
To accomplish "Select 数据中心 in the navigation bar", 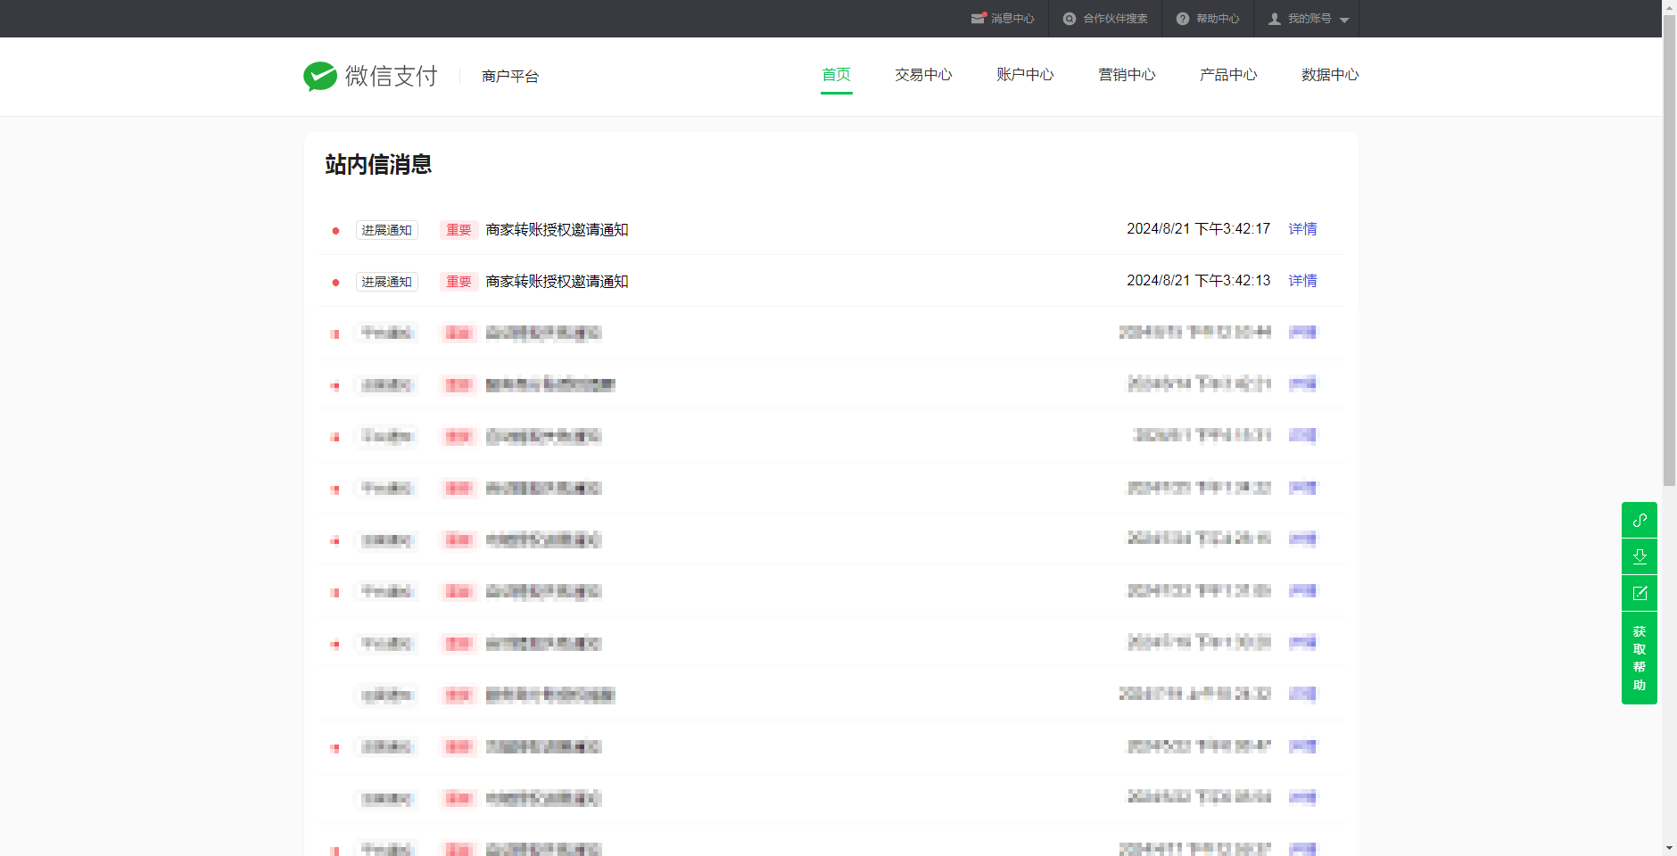I will 1329,75.
